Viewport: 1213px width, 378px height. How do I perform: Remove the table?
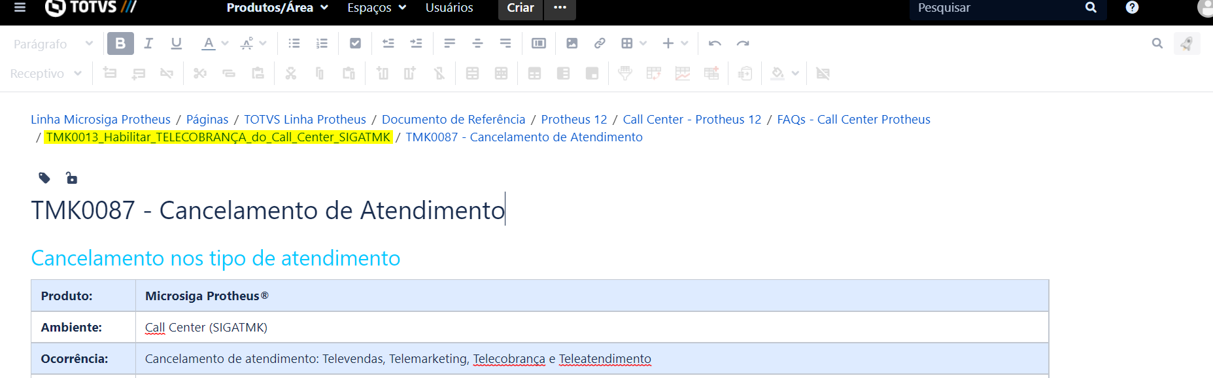tap(823, 73)
